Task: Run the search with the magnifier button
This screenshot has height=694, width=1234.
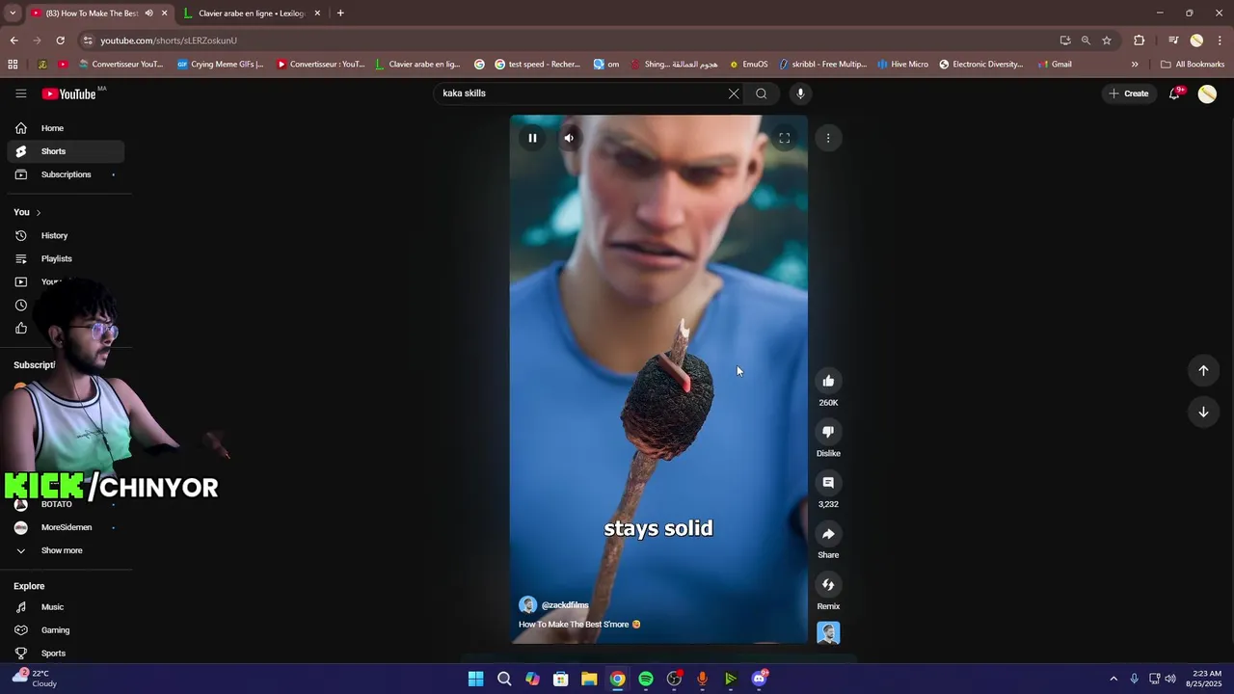Action: (762, 93)
